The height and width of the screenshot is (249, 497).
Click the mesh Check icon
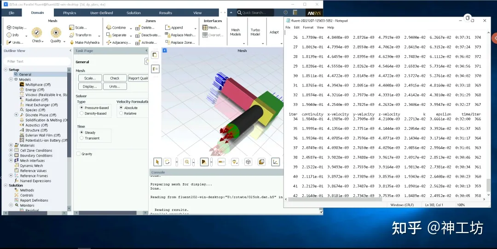click(37, 32)
